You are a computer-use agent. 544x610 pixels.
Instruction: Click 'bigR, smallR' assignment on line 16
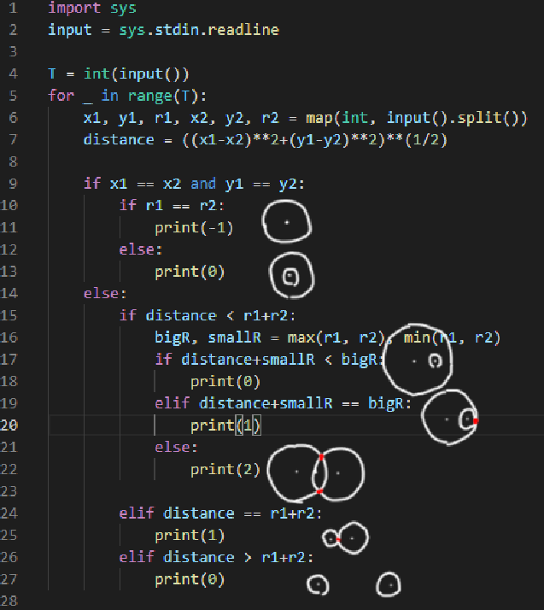click(208, 337)
